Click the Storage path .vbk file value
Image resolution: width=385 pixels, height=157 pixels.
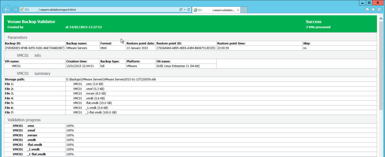(111, 79)
